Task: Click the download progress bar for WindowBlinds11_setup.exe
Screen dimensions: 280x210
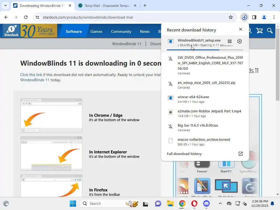Action: [x=205, y=50]
